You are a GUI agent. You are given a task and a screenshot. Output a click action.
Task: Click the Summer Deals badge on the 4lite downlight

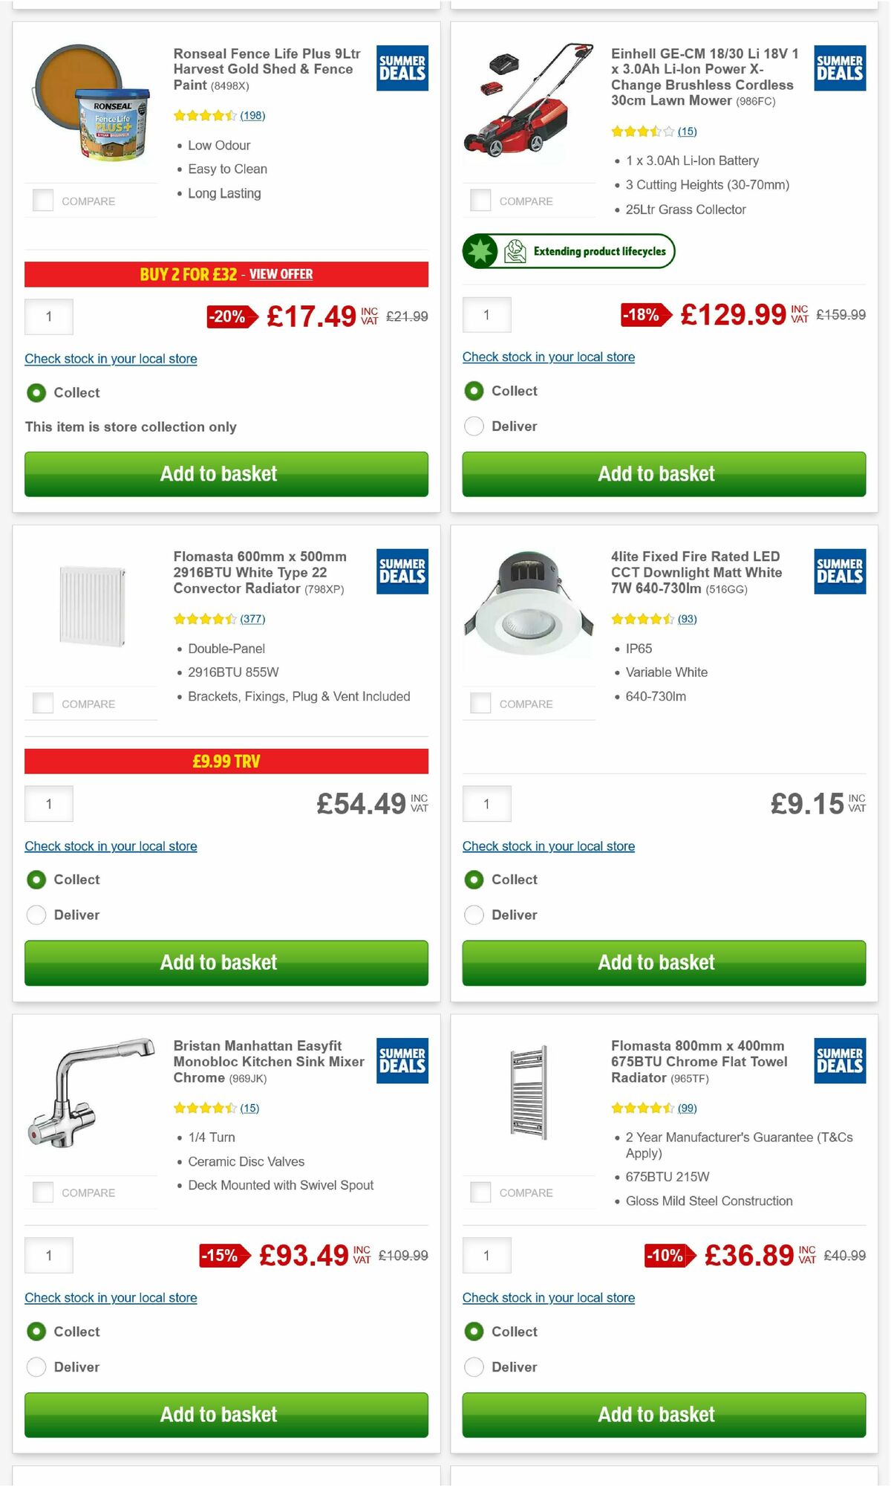coord(839,572)
